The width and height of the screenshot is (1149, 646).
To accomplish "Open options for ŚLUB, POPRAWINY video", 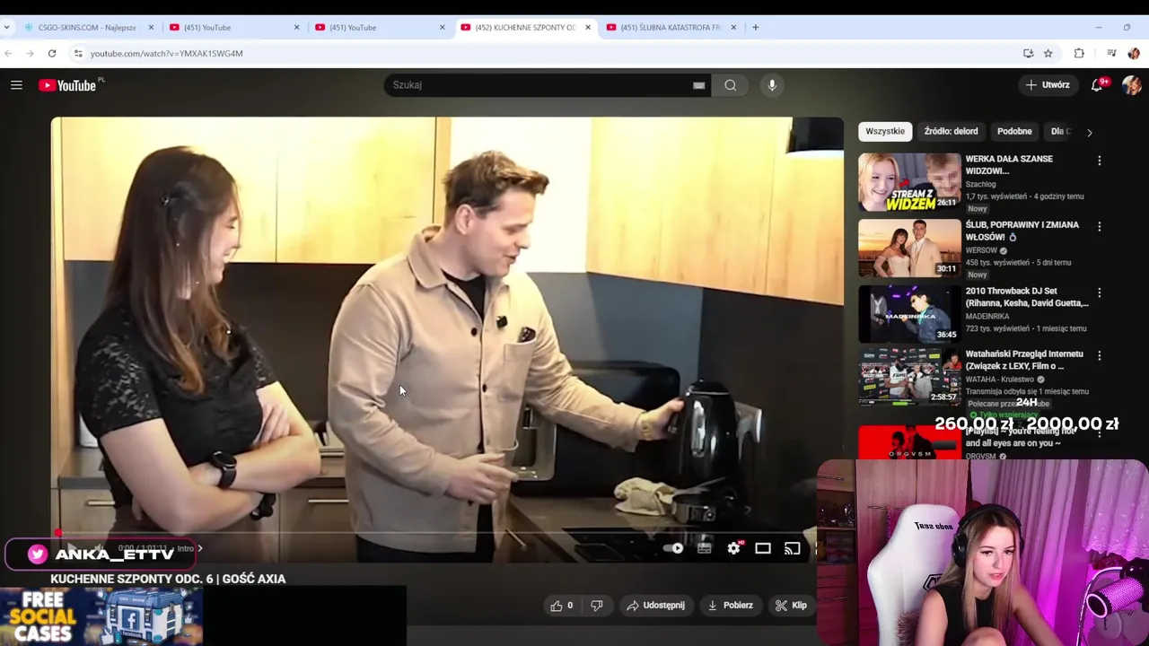I will tap(1100, 227).
